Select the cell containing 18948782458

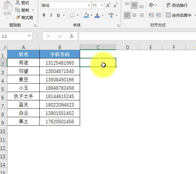tap(60, 88)
